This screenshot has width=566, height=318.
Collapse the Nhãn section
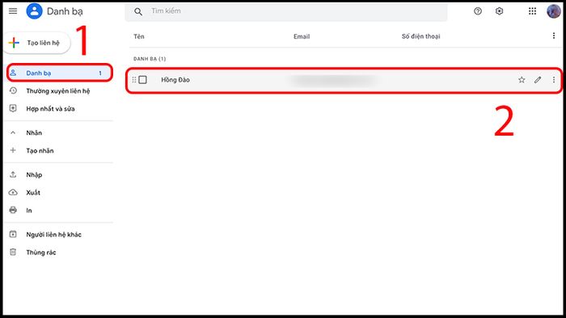pos(13,132)
